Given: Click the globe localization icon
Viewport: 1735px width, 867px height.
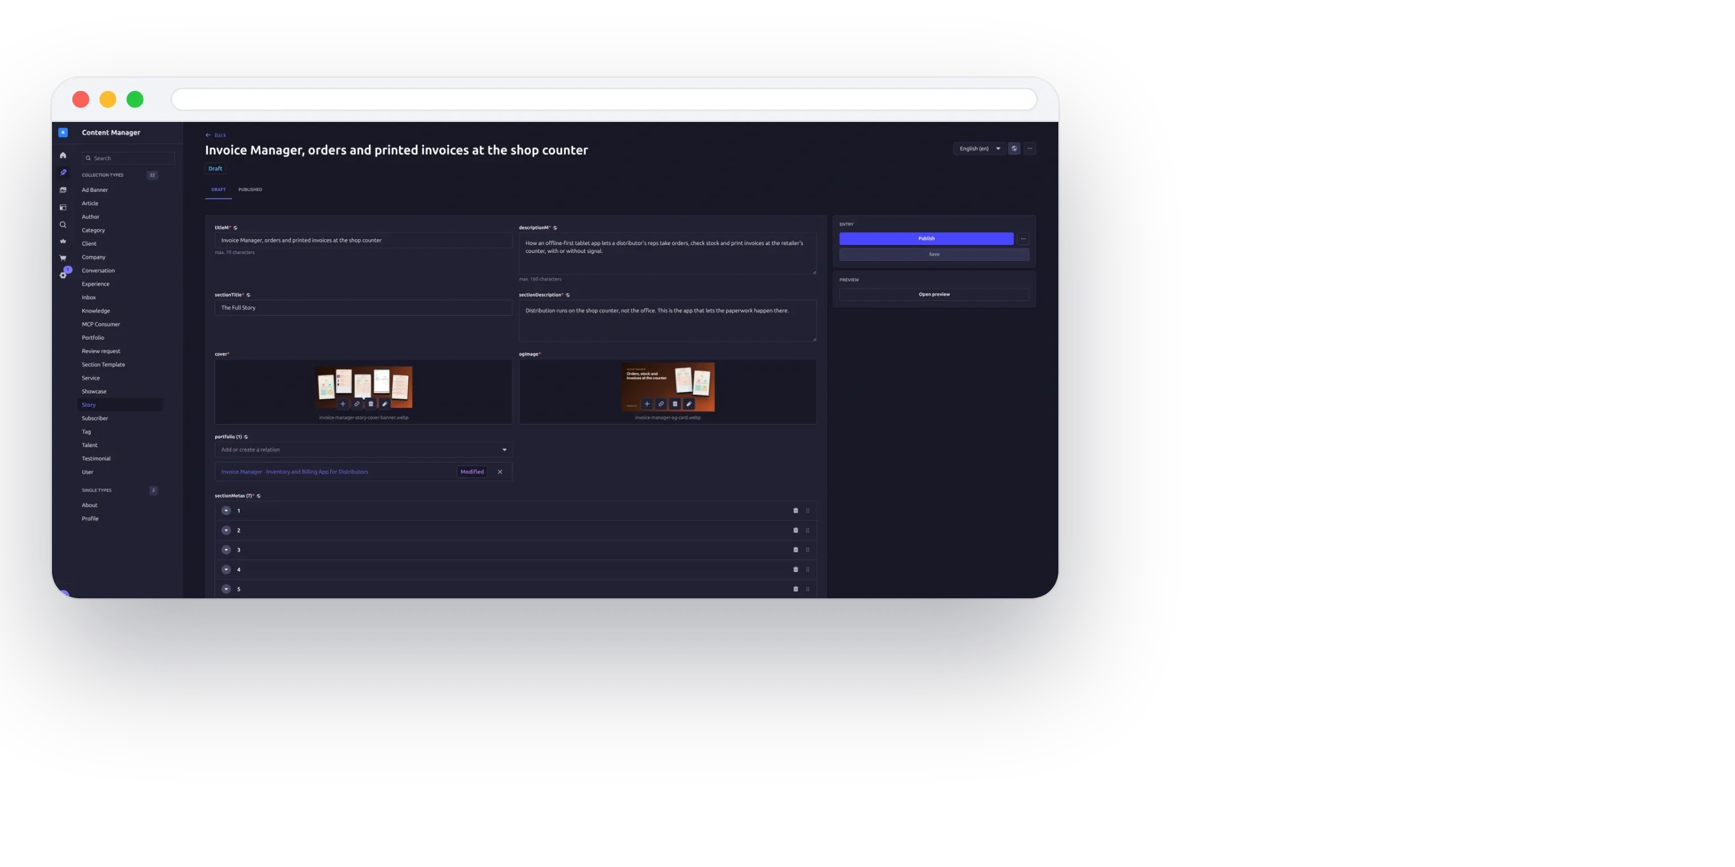Looking at the screenshot, I should [x=1014, y=149].
